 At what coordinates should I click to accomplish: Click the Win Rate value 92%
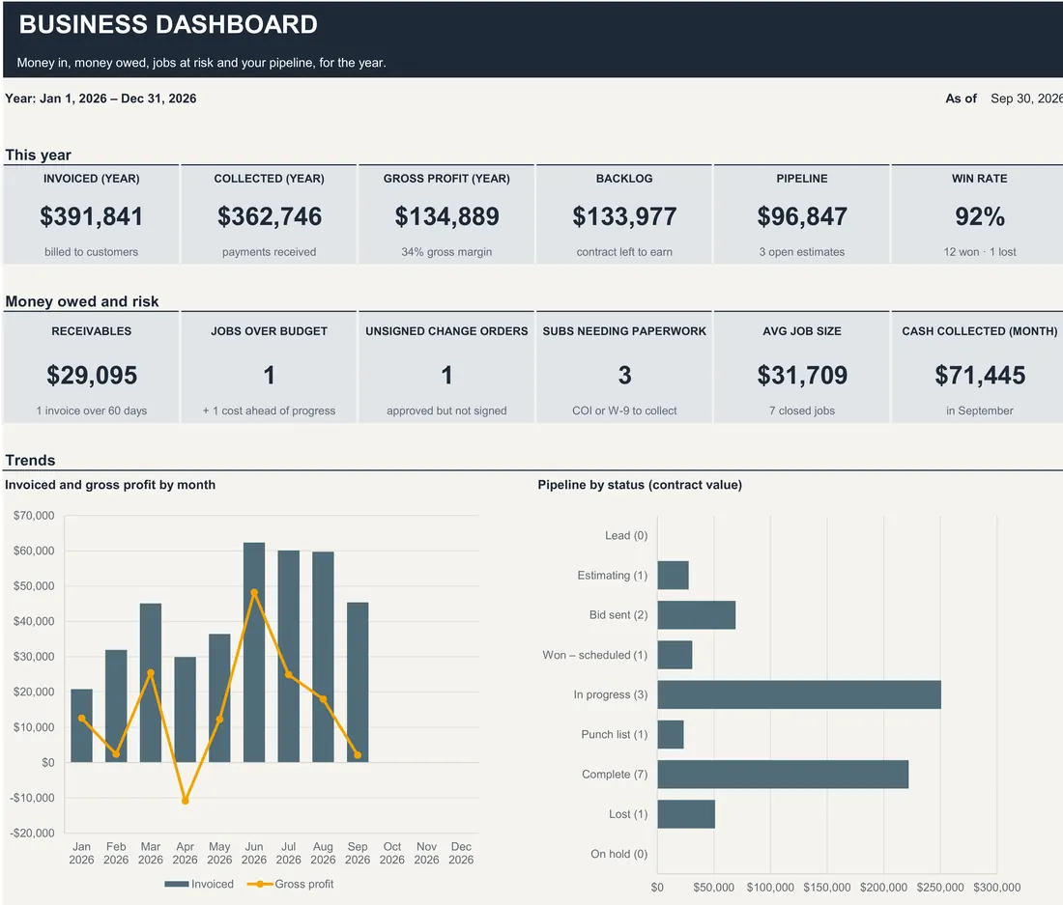[x=980, y=216]
